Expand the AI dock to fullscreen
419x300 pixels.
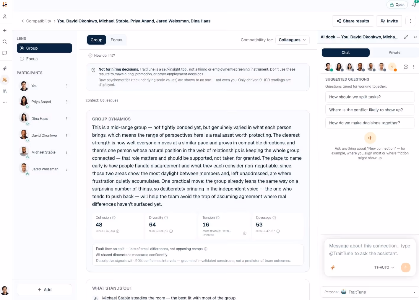coord(406,37)
